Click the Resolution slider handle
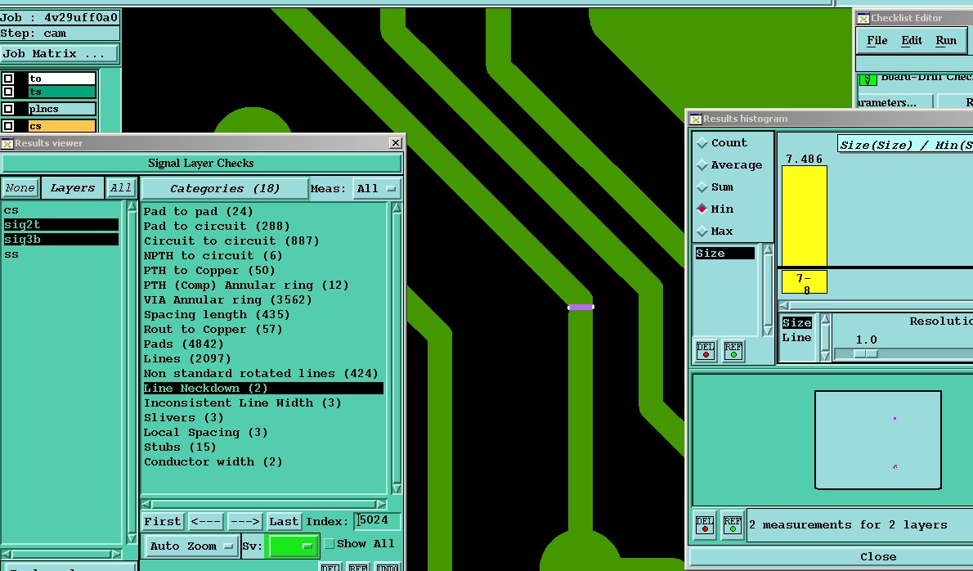Screen dimensions: 973x571 (866, 353)
